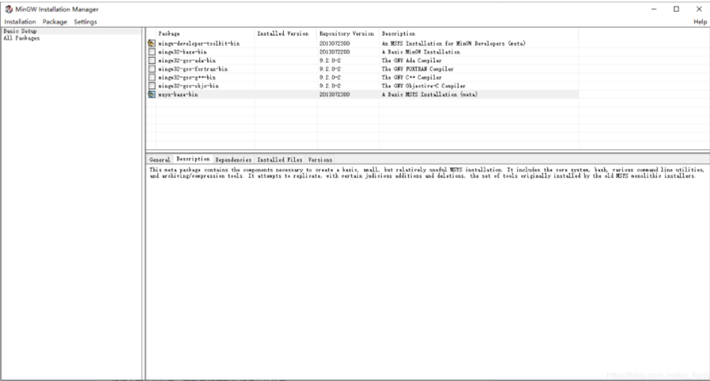Click version 2013072200 of mingw32-base-bin

[334, 52]
